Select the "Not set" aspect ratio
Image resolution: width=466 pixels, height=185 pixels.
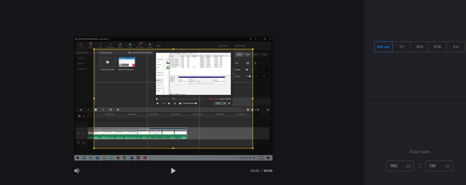383,47
